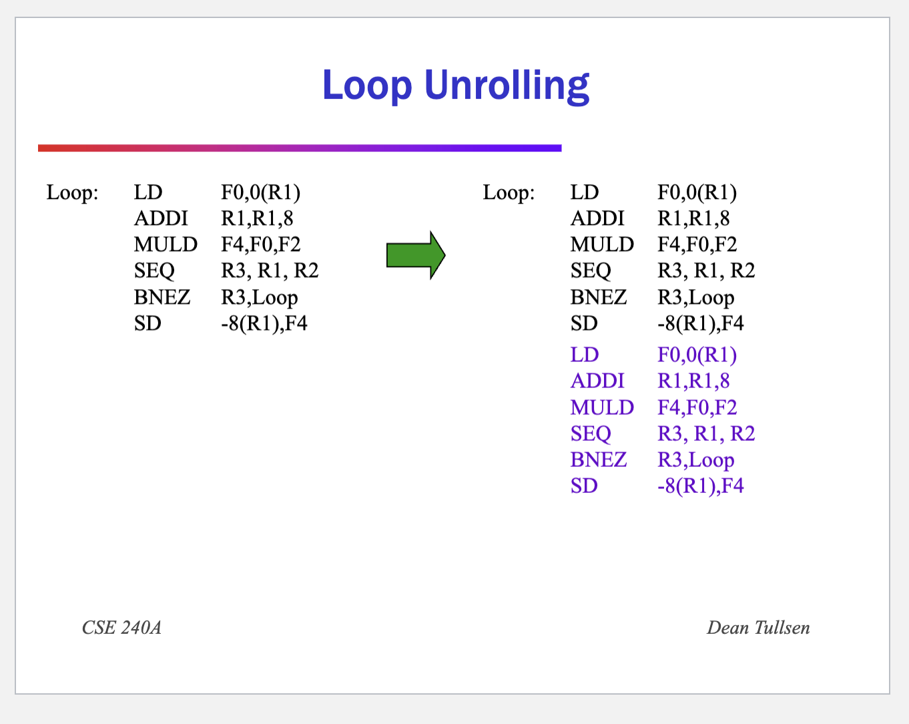Click the "Loop Unrolling" slide title
This screenshot has width=909, height=724.
click(x=455, y=85)
